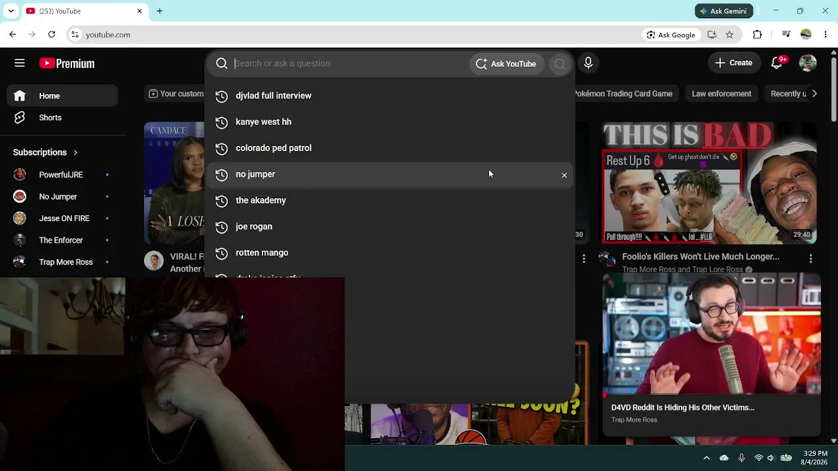The height and width of the screenshot is (471, 838).
Task: Open the Jesse ON FIRE subscription channel
Action: point(62,218)
